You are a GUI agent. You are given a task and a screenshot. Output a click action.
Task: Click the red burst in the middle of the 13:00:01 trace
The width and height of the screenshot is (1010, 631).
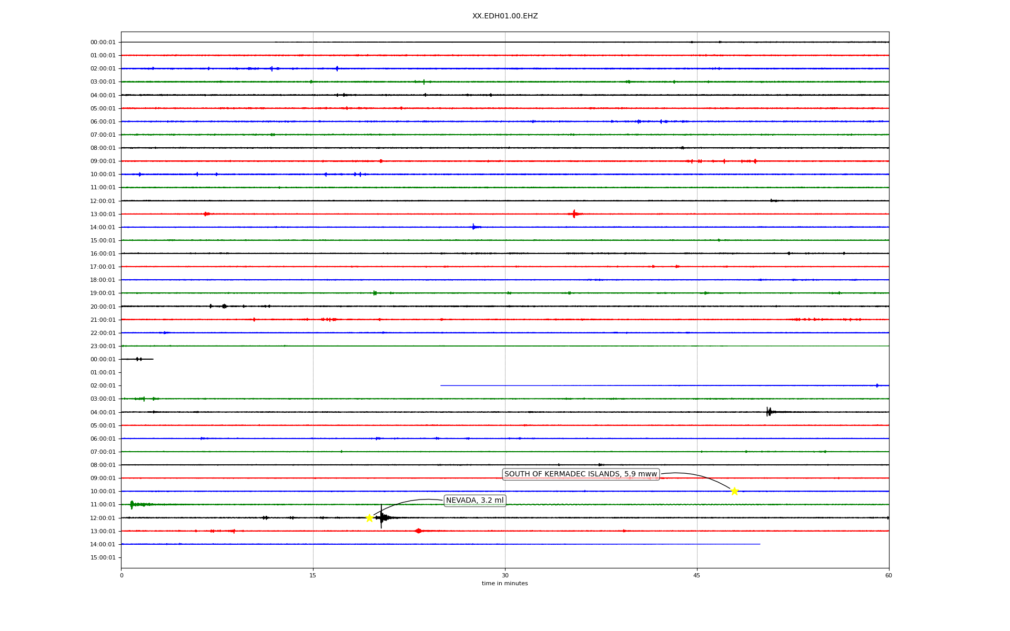tap(574, 214)
